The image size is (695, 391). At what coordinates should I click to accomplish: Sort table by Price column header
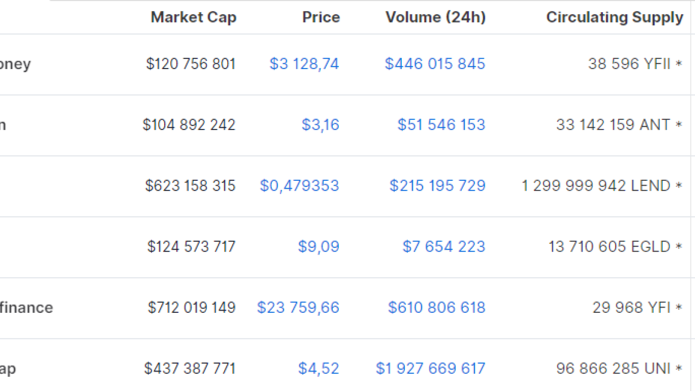click(321, 17)
